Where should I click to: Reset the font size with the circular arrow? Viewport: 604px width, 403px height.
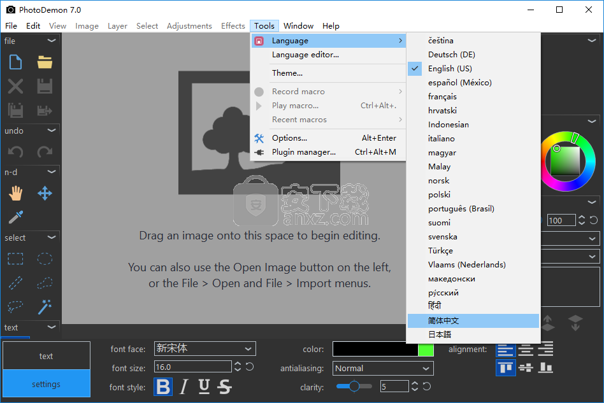click(250, 367)
